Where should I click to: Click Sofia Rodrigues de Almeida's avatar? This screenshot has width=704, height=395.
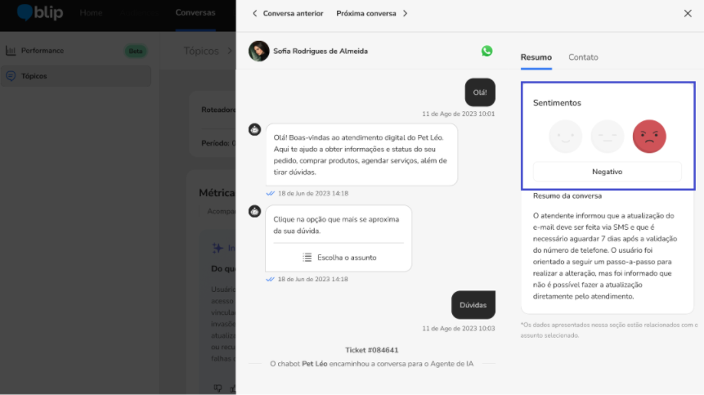[x=258, y=51]
